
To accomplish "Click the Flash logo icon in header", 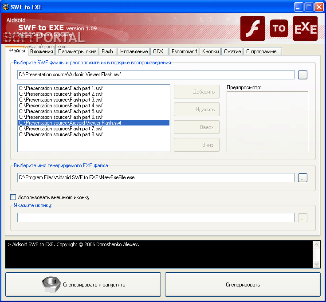I will click(x=253, y=28).
